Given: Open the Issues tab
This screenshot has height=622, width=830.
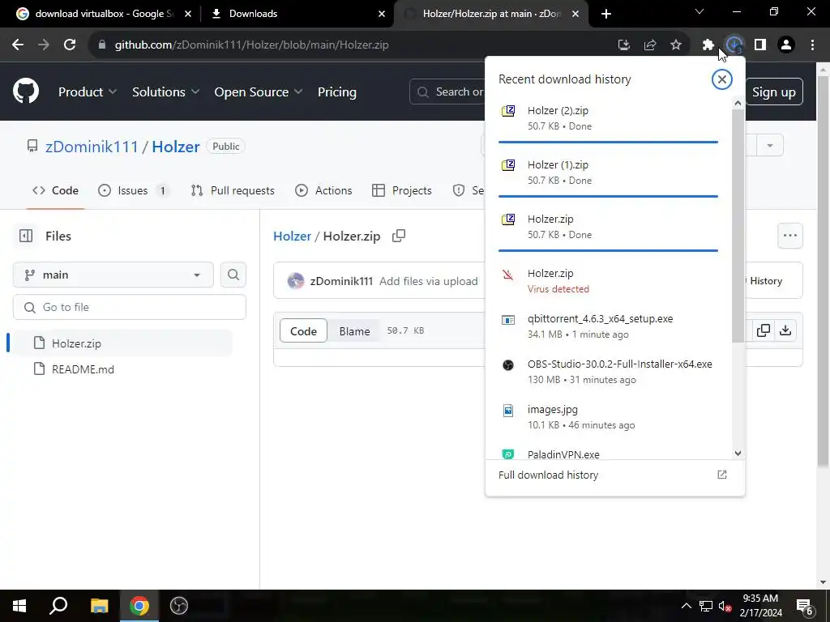Looking at the screenshot, I should click(x=134, y=190).
